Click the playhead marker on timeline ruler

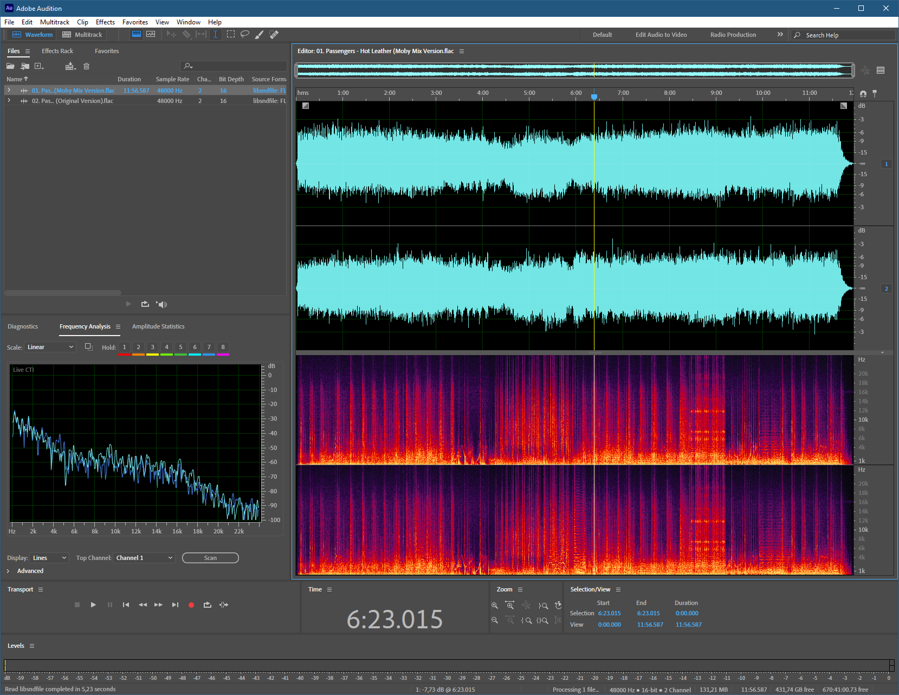point(594,96)
